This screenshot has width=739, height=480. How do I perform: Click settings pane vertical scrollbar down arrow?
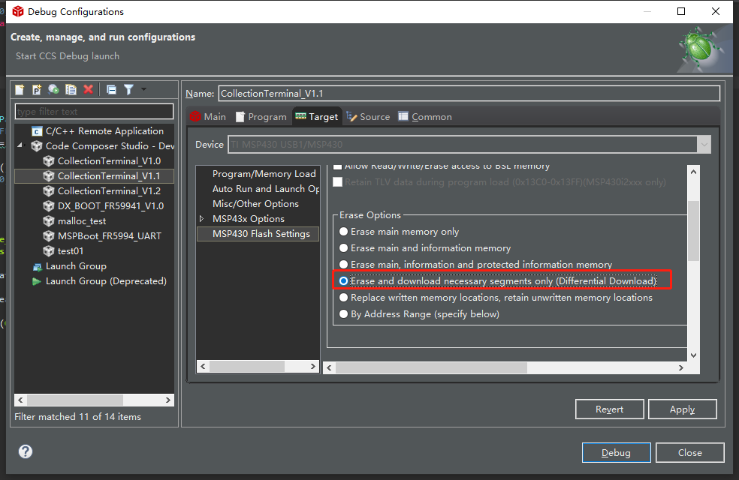point(693,355)
